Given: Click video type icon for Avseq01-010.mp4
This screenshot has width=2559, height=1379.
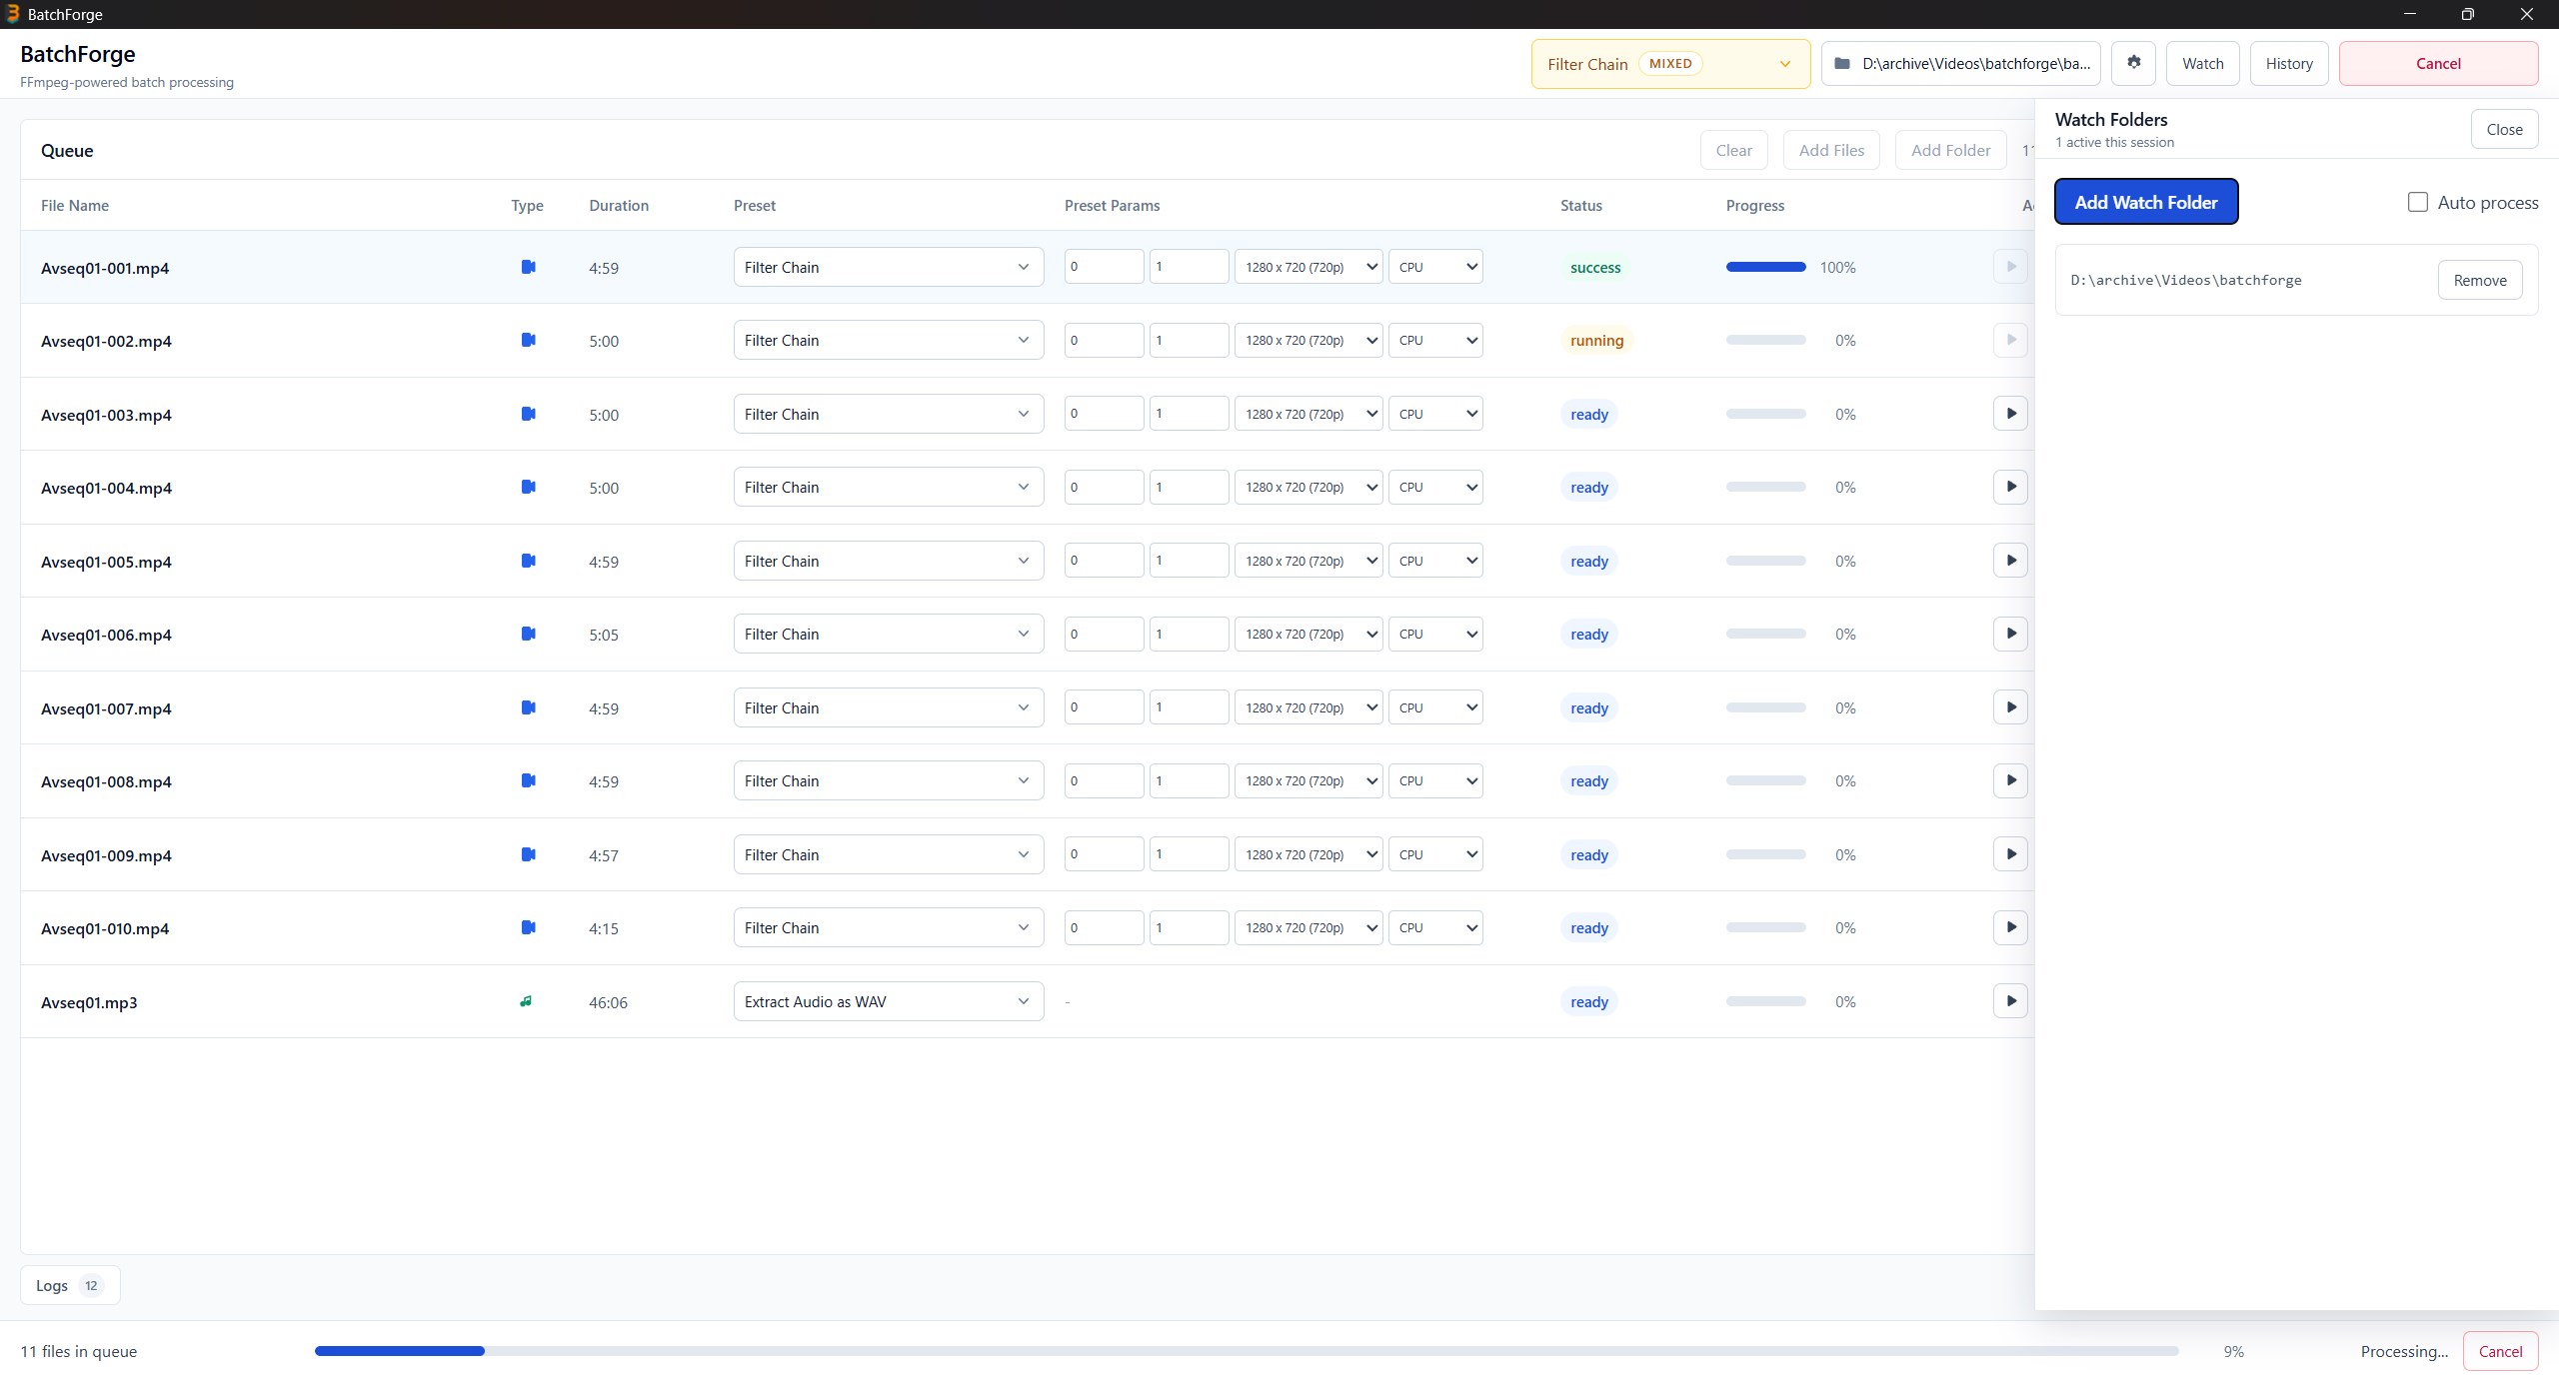Looking at the screenshot, I should (x=528, y=927).
